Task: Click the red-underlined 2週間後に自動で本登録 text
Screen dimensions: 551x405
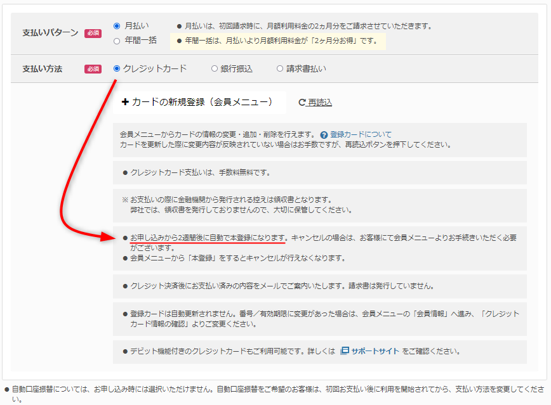Action: pyautogui.click(x=208, y=238)
